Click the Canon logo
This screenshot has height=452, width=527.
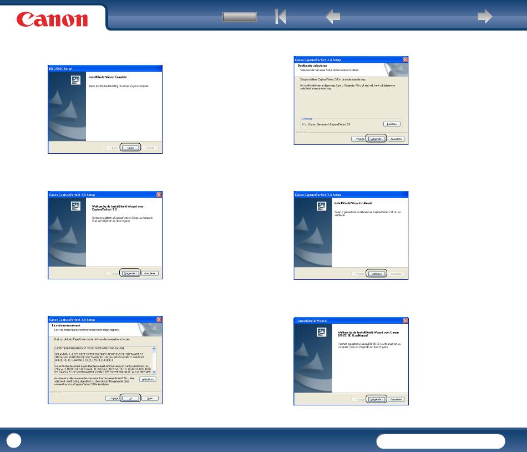[x=52, y=19]
